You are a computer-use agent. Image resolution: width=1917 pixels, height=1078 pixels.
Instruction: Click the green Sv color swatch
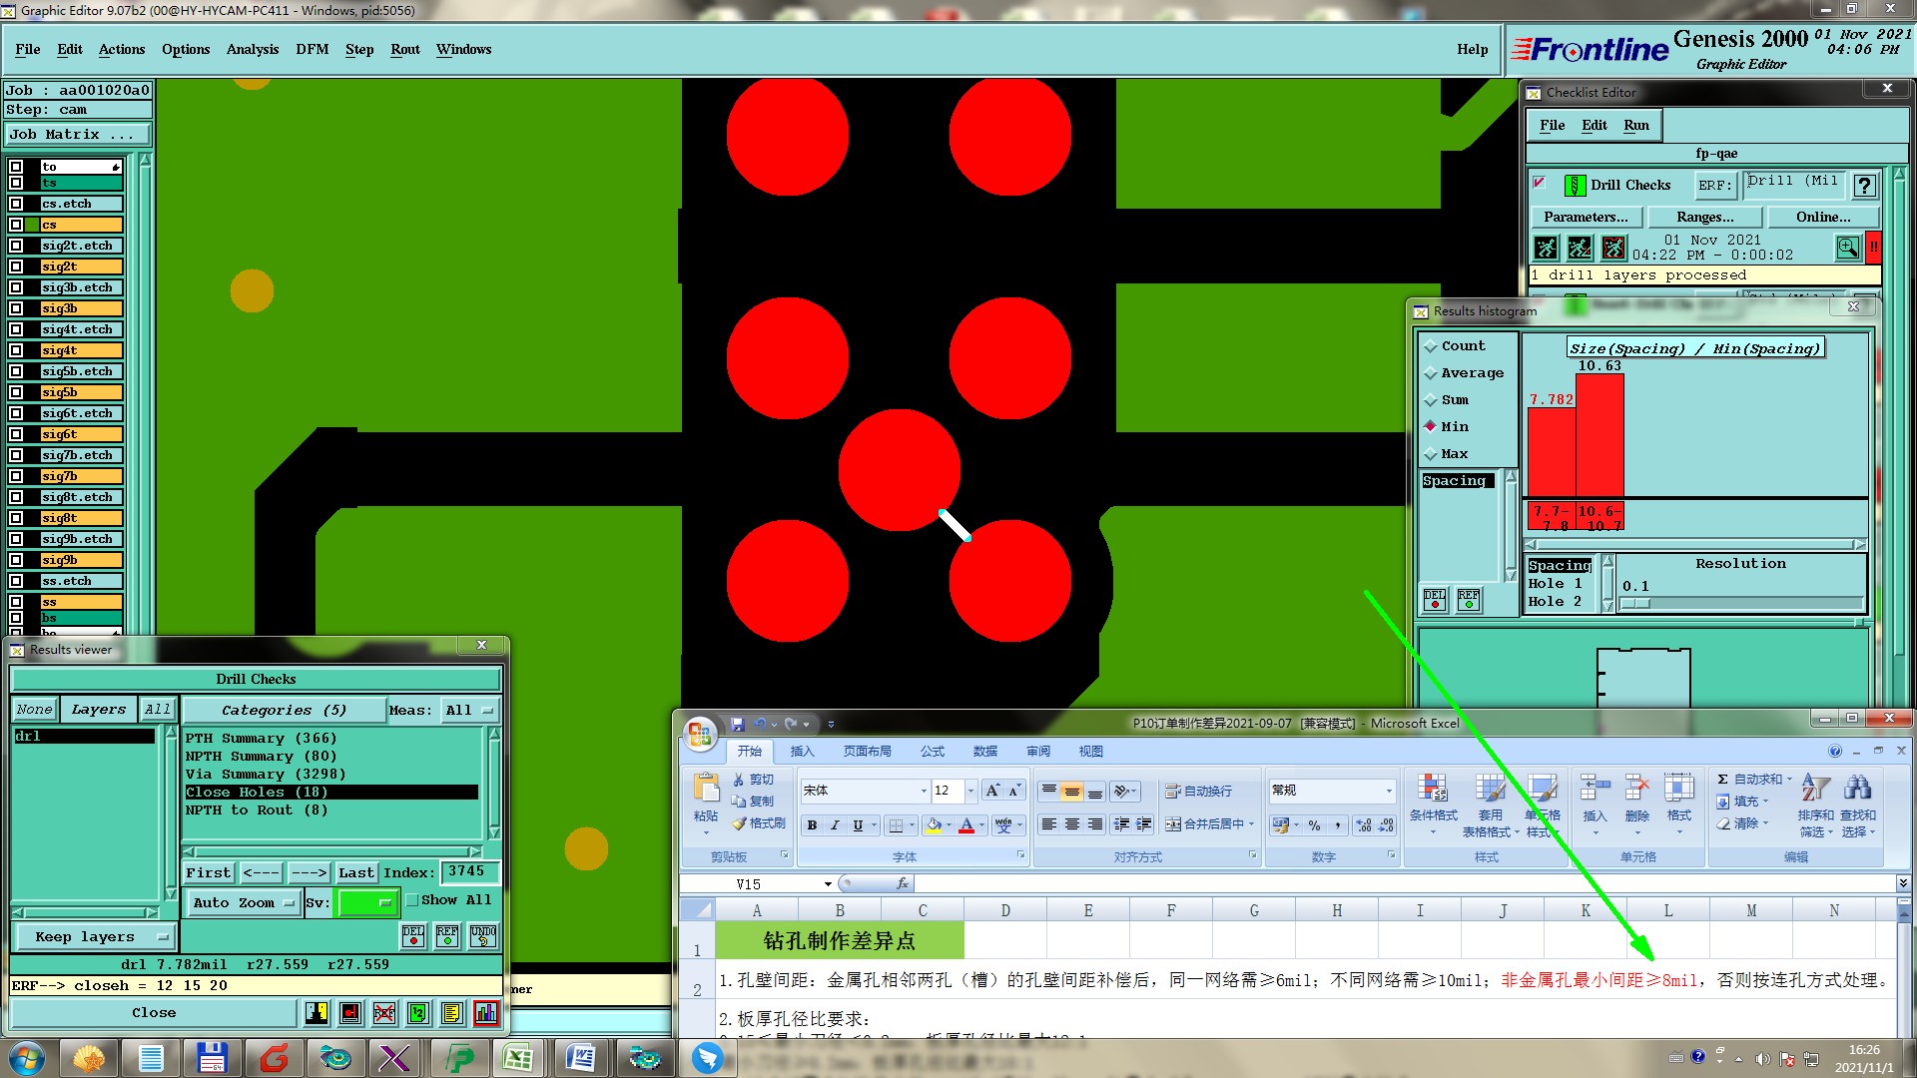tap(366, 902)
